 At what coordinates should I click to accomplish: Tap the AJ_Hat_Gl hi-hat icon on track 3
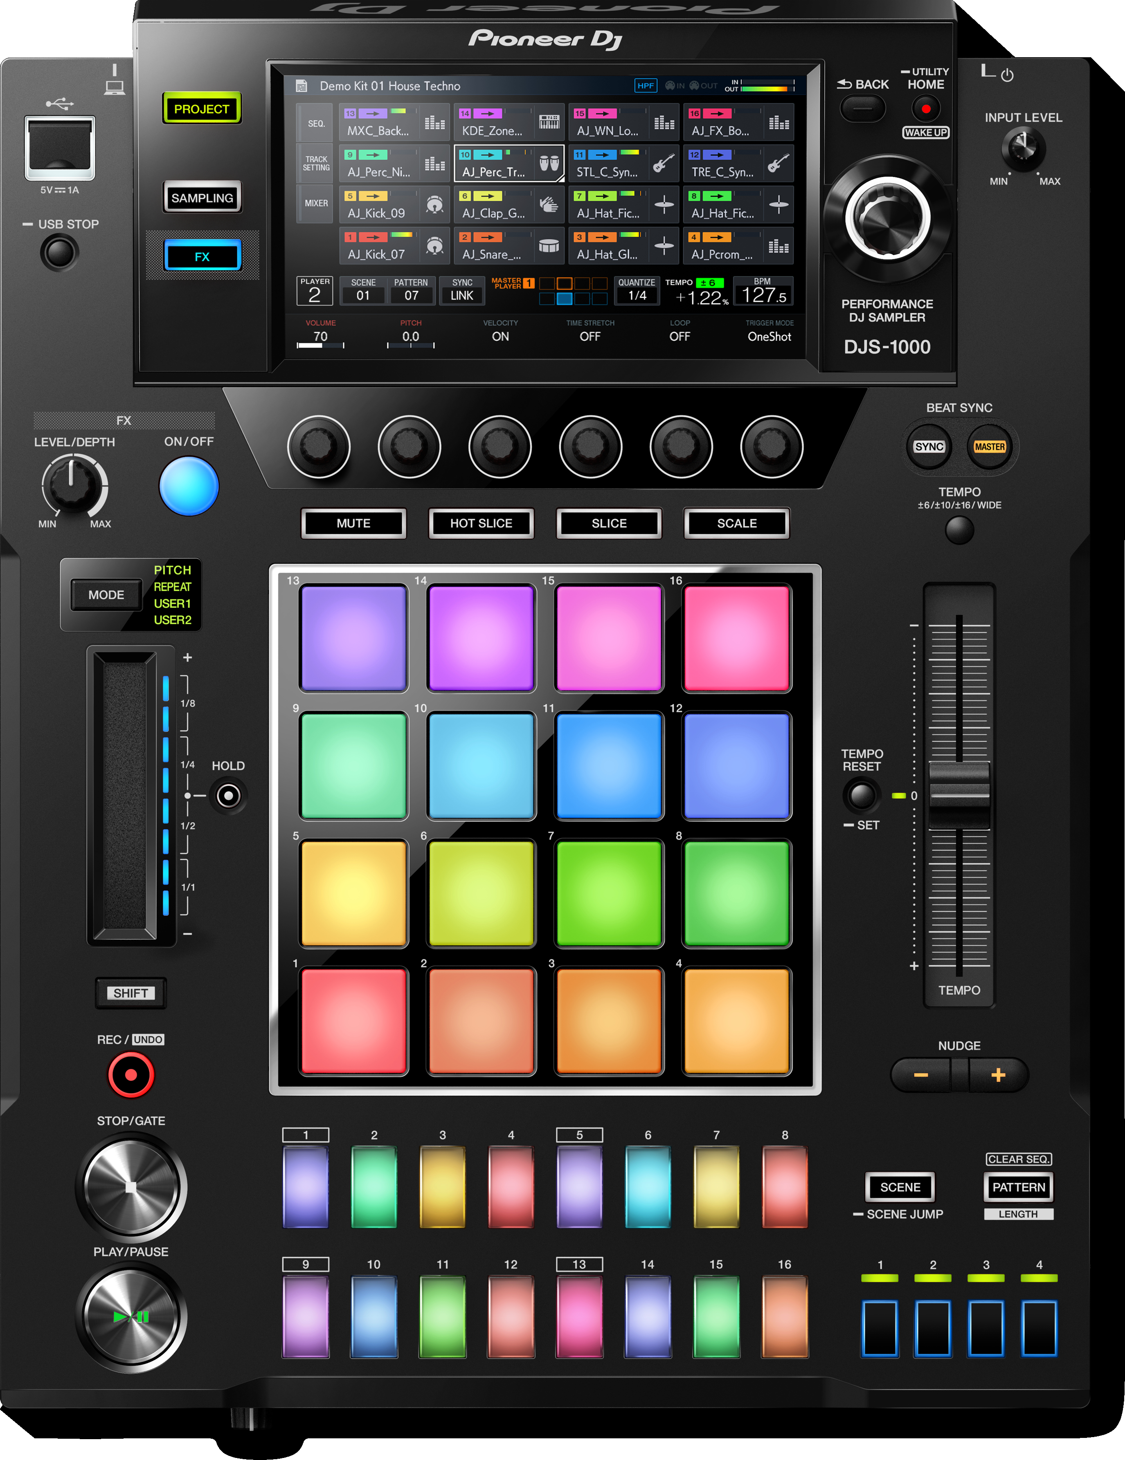pos(664,246)
